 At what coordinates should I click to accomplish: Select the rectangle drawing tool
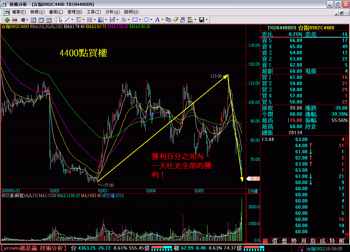135,20
